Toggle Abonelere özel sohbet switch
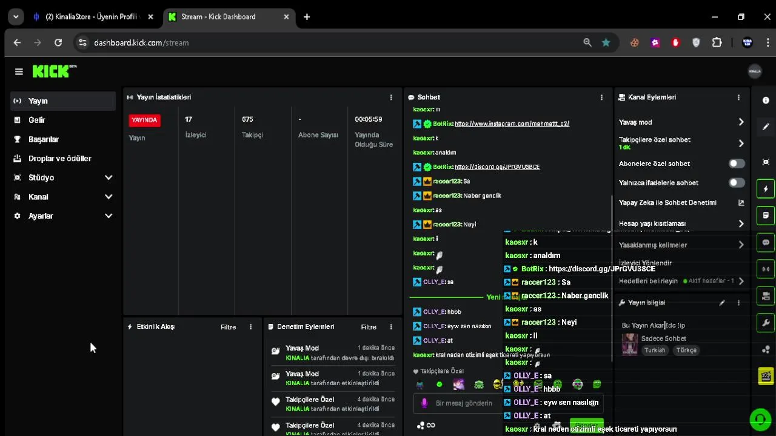The image size is (776, 436). point(736,163)
